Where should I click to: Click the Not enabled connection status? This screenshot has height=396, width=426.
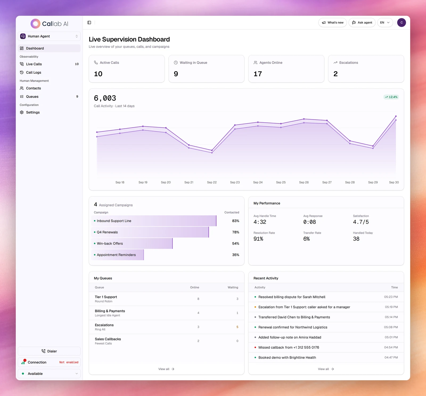[x=69, y=362]
